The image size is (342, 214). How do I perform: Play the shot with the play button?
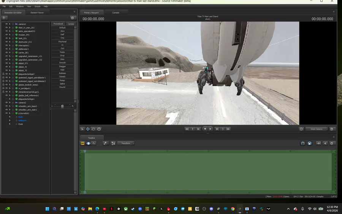pos(210,129)
